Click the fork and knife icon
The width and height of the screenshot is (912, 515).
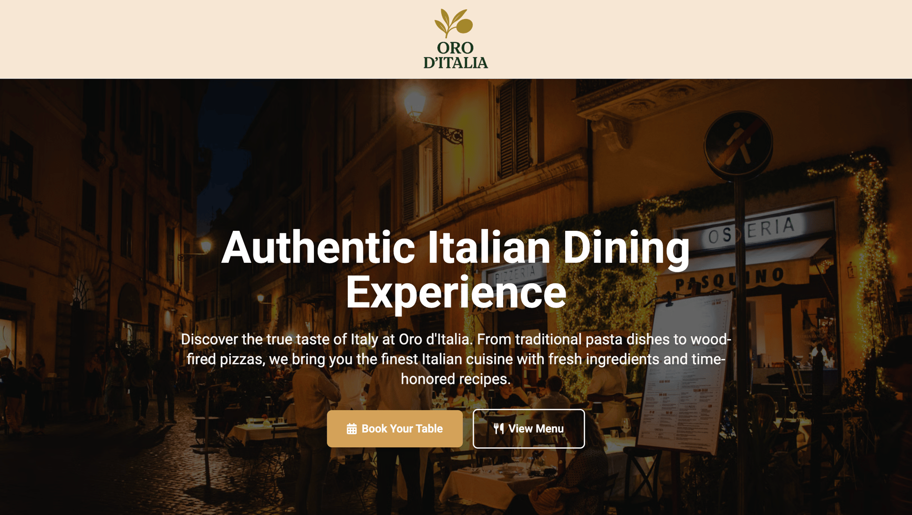498,429
